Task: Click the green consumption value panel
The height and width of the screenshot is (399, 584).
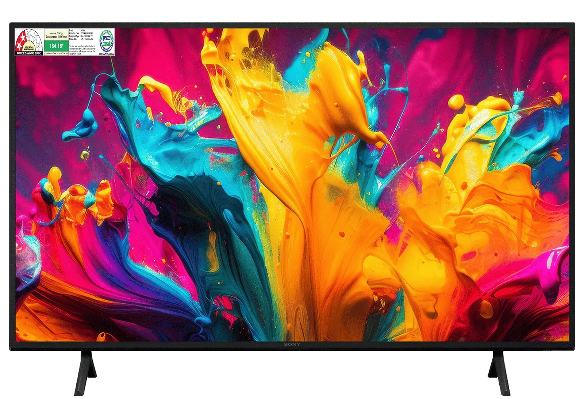Action: [57, 45]
